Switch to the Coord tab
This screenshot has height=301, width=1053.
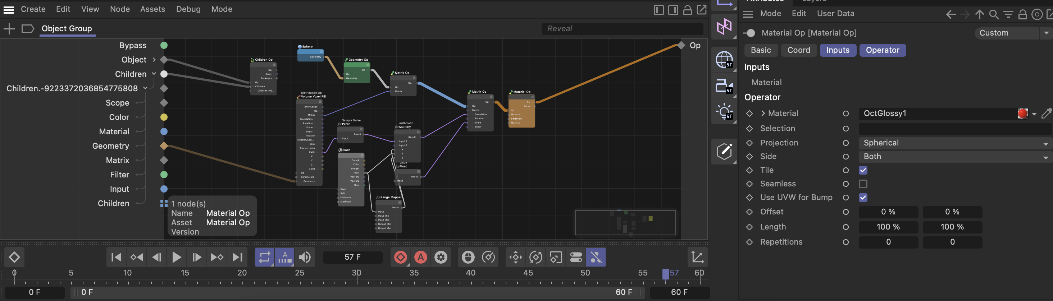click(799, 50)
